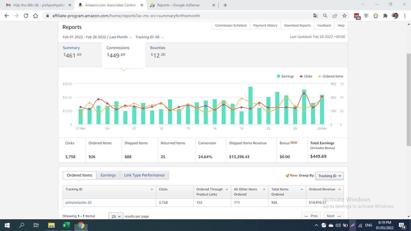The width and height of the screenshot is (411, 231).
Task: Sort by Total Items Ordered column
Action: click(302, 189)
